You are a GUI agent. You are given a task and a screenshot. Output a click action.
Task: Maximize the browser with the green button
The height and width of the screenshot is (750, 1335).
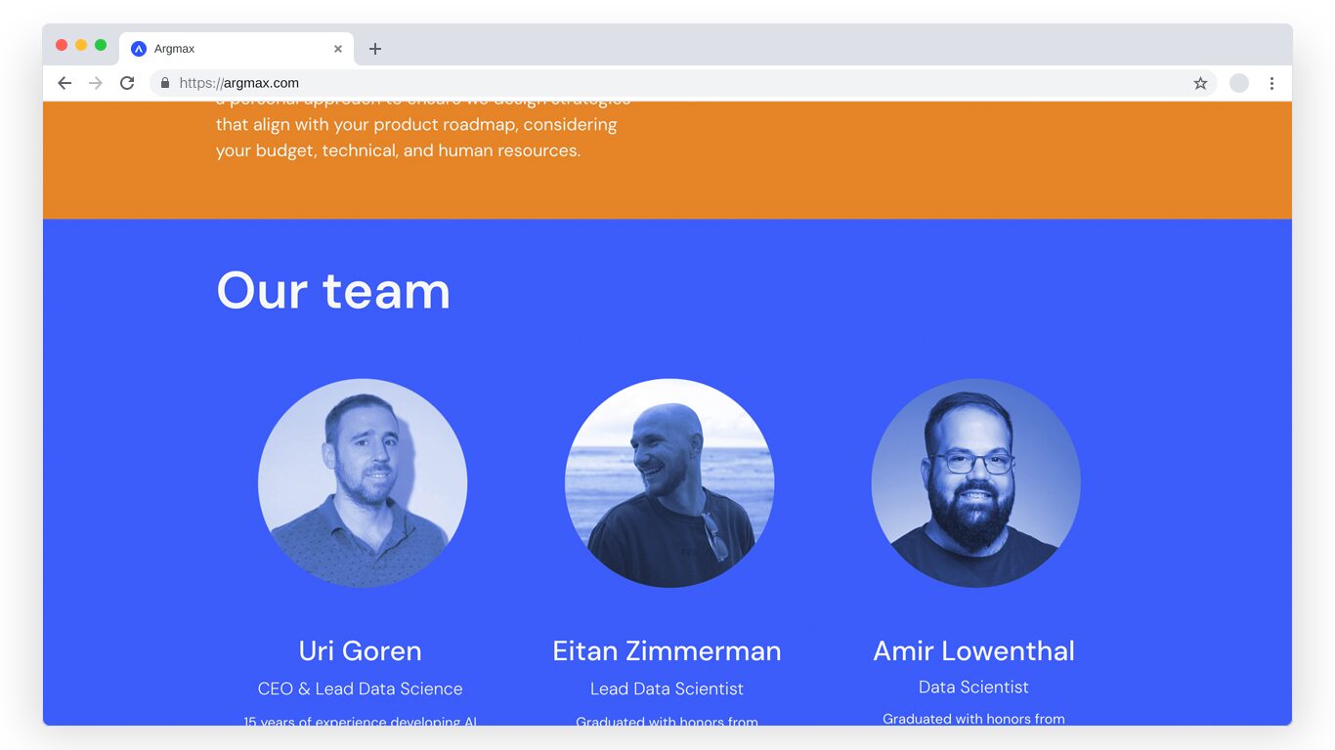[101, 45]
